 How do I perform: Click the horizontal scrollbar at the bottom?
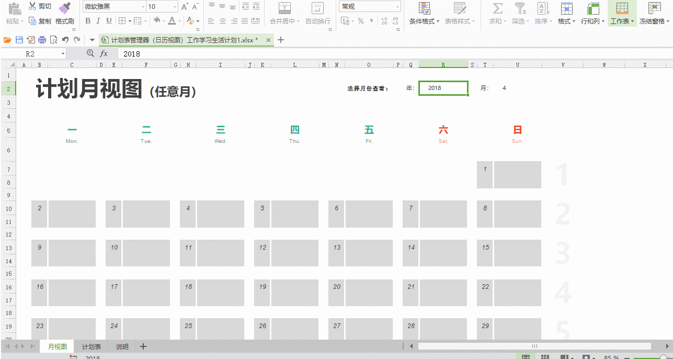pyautogui.click(x=534, y=346)
